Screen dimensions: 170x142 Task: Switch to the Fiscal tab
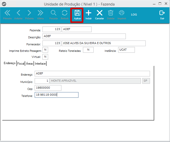click(x=21, y=64)
